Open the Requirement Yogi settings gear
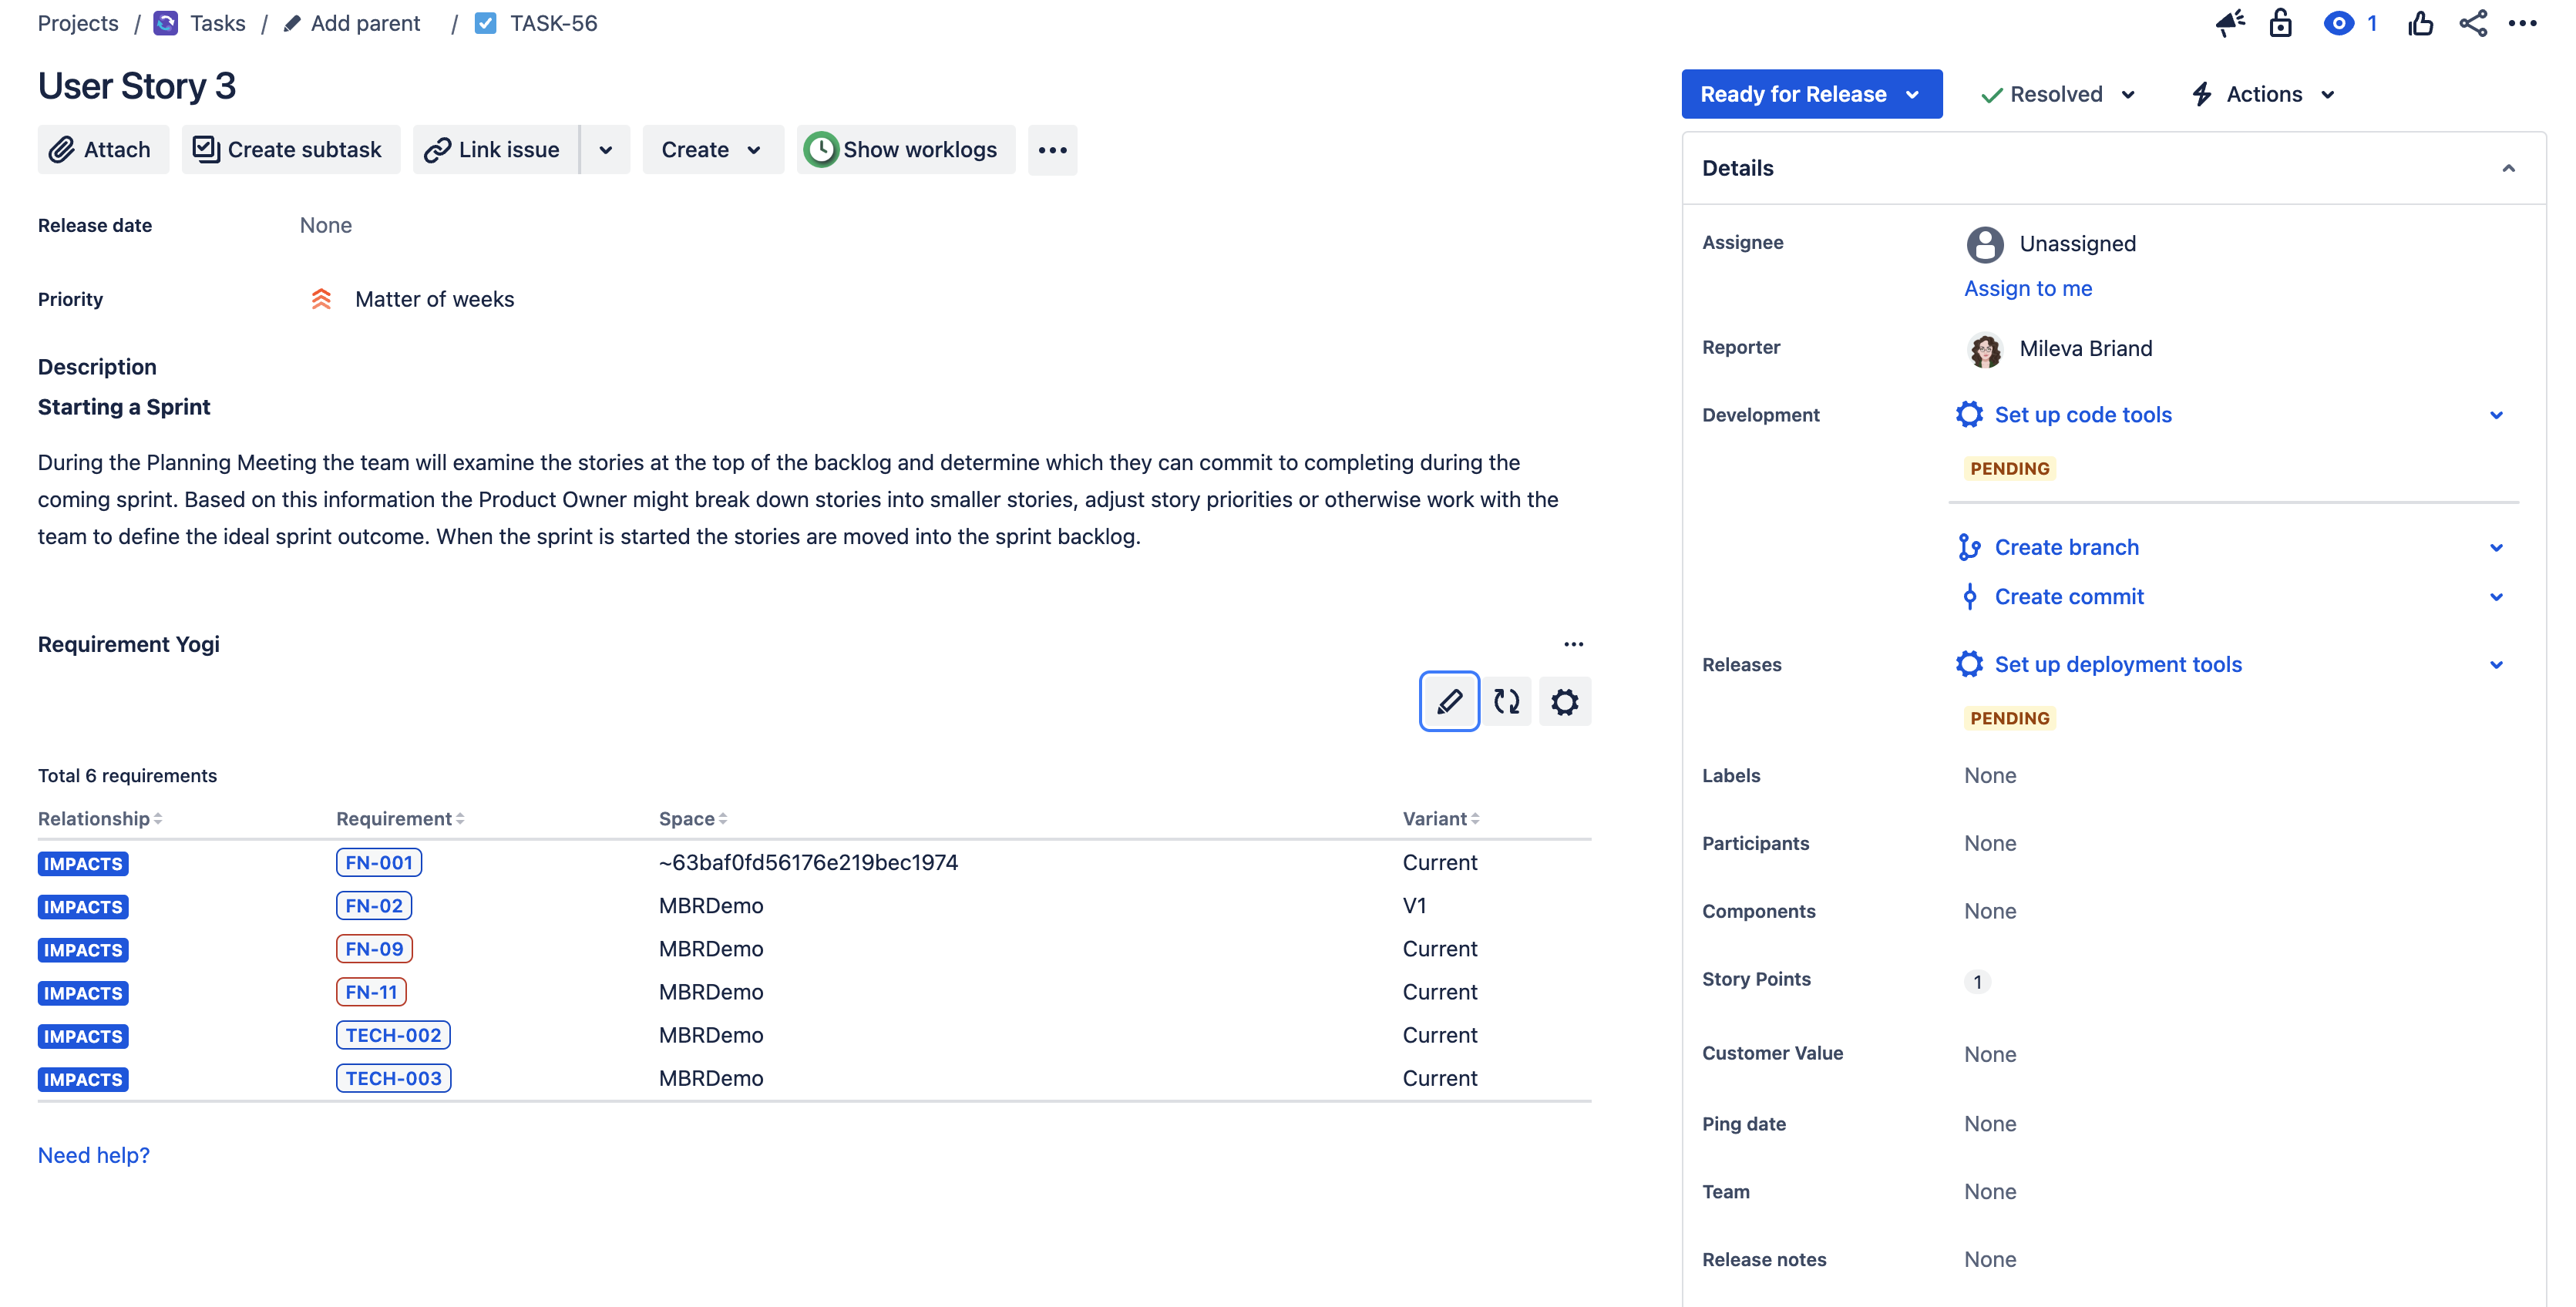Screen dimensions: 2576x1307 1564,701
